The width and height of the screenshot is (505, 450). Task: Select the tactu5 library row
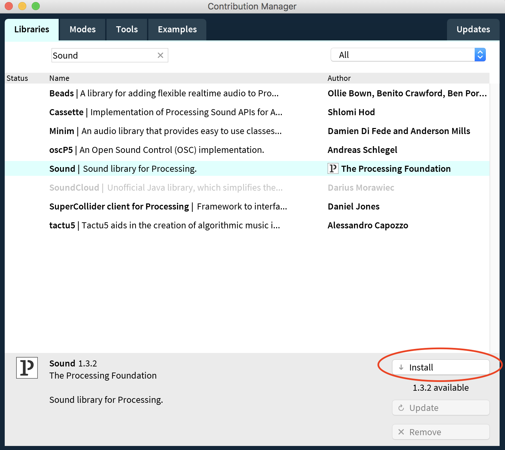tap(247, 225)
